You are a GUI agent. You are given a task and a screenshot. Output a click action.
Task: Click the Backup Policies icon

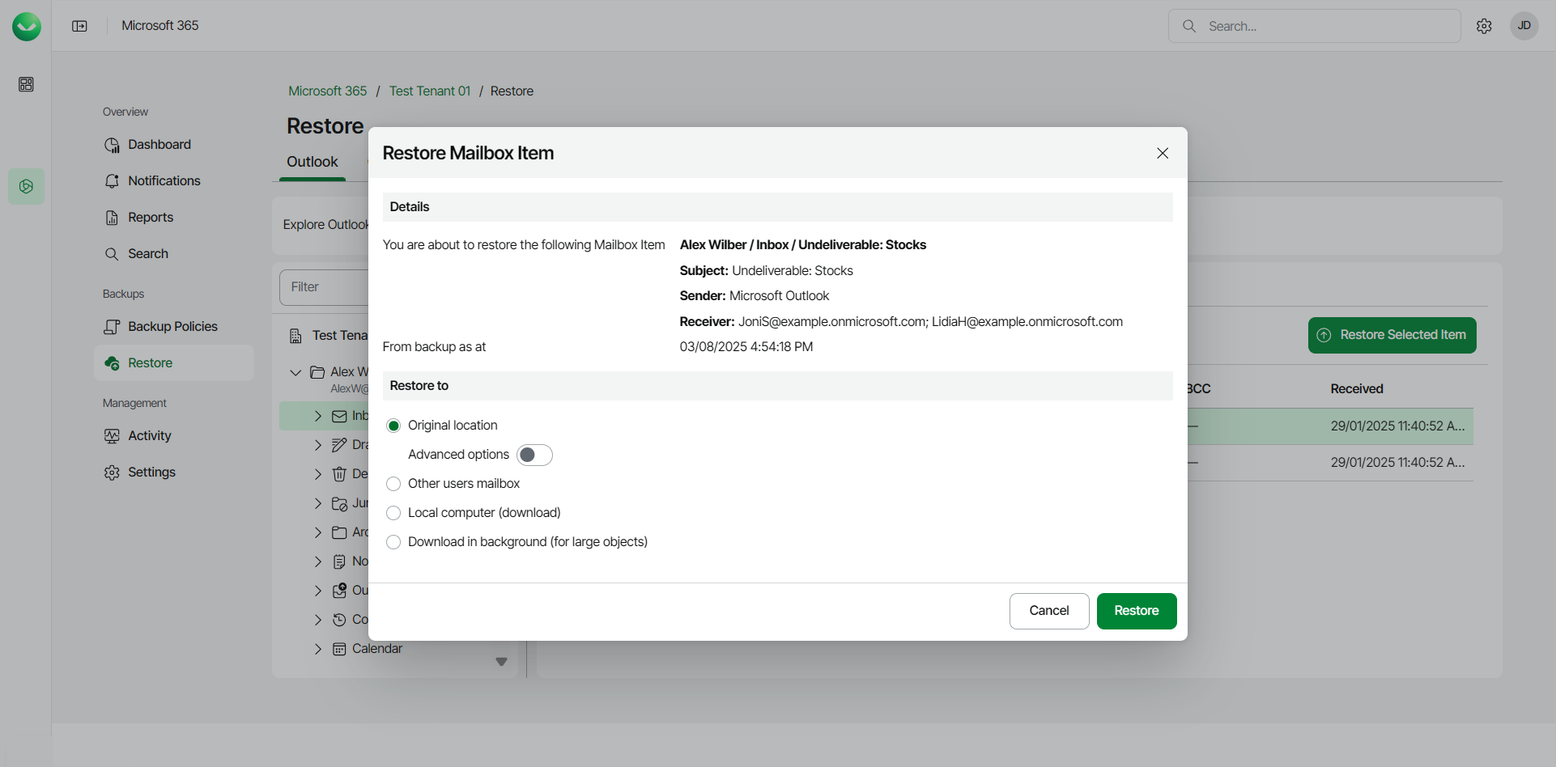[112, 327]
